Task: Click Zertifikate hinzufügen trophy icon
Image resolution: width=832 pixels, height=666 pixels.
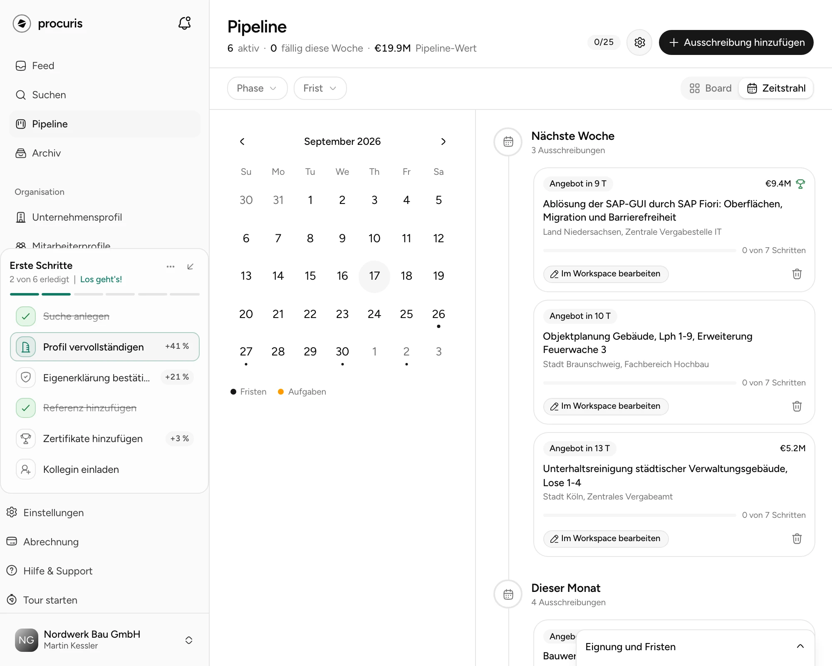Action: [x=26, y=439]
